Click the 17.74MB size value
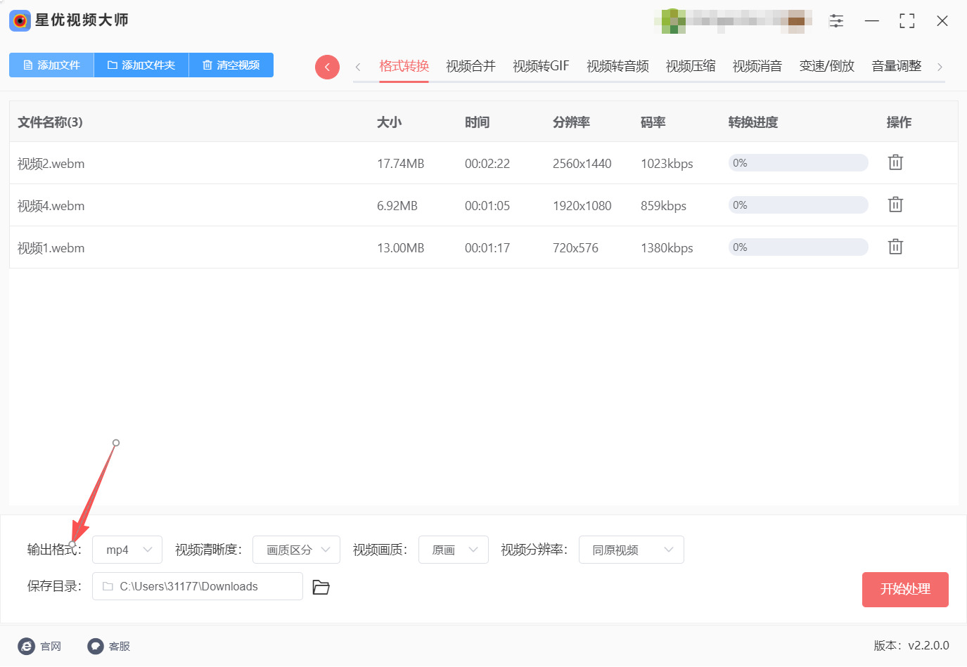The width and height of the screenshot is (967, 667). click(401, 164)
